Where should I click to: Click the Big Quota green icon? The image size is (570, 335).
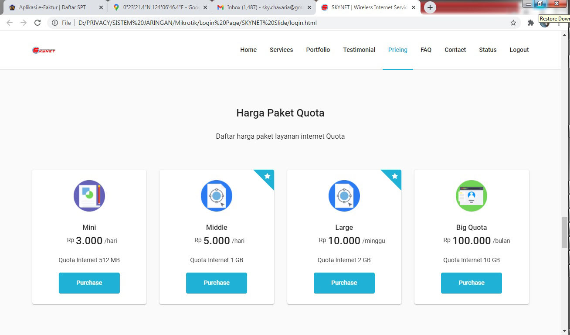471,196
